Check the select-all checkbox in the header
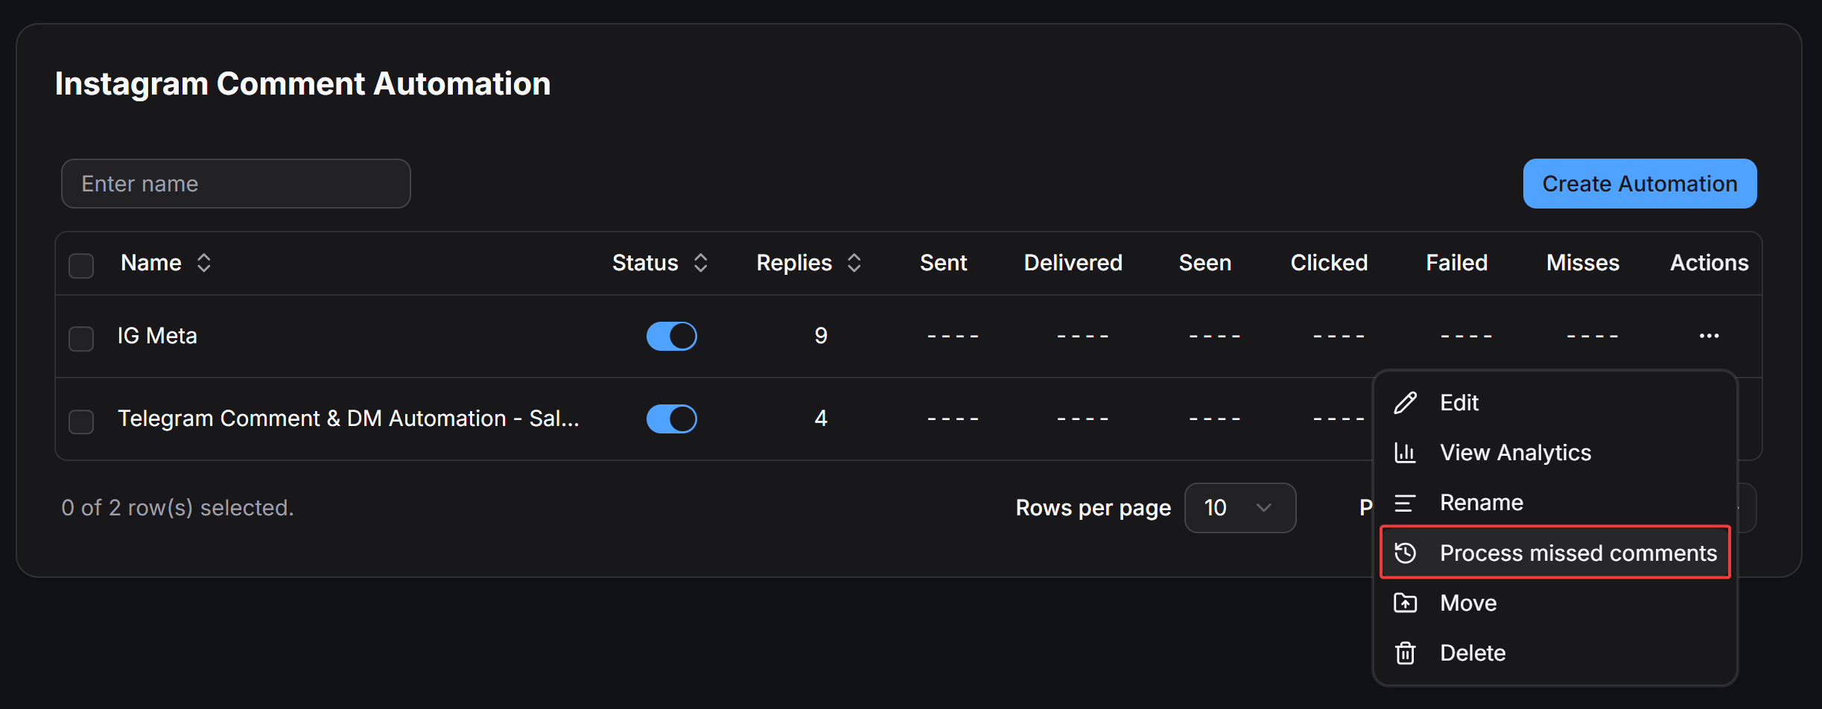Screen dimensions: 1822x709 [81, 265]
